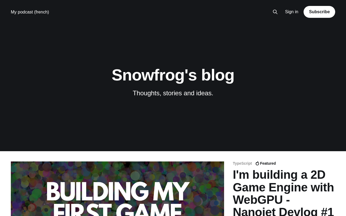346x216 pixels.
Task: Open the TypeScript tag link
Action: pyautogui.click(x=242, y=163)
